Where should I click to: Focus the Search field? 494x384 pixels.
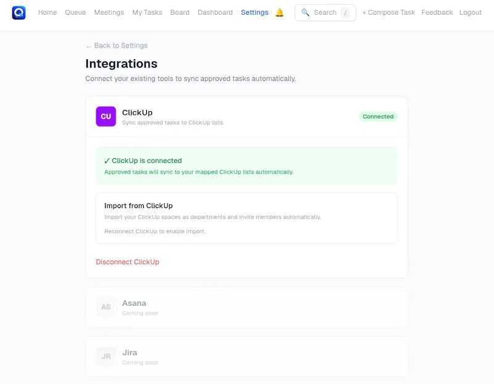point(325,12)
